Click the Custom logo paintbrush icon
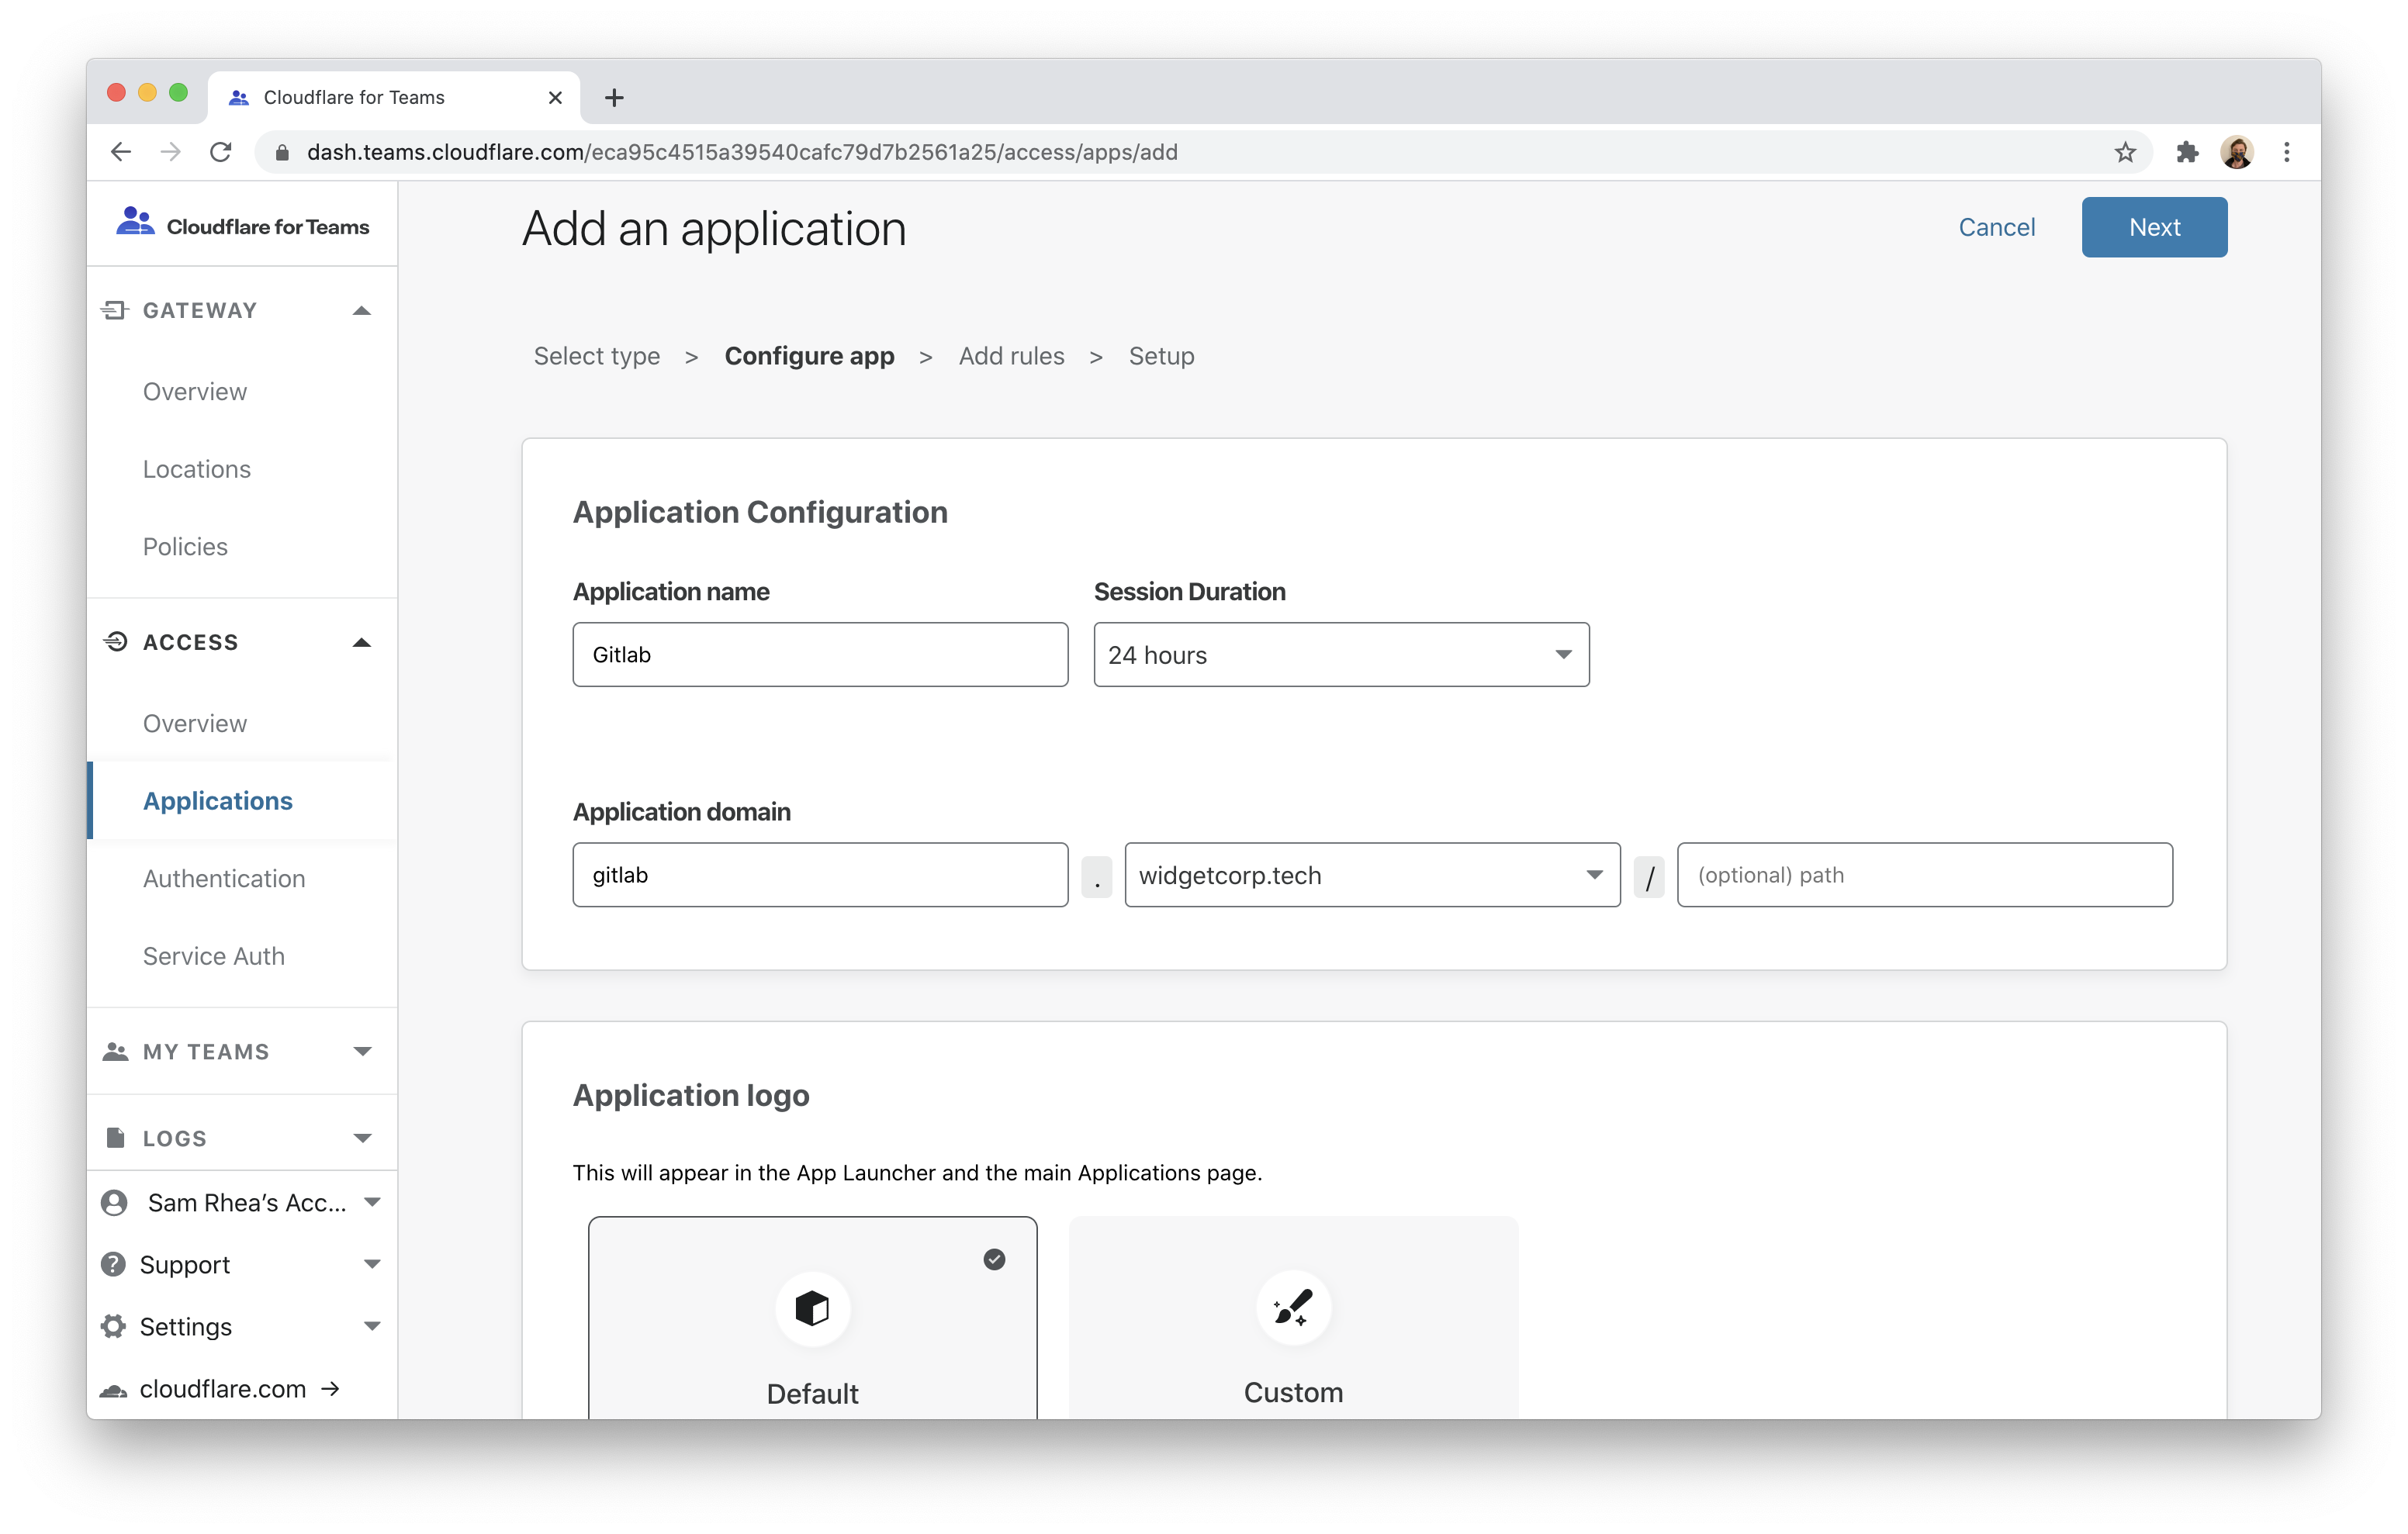The image size is (2408, 1534). click(x=1293, y=1308)
